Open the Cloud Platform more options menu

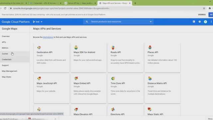(211, 22)
